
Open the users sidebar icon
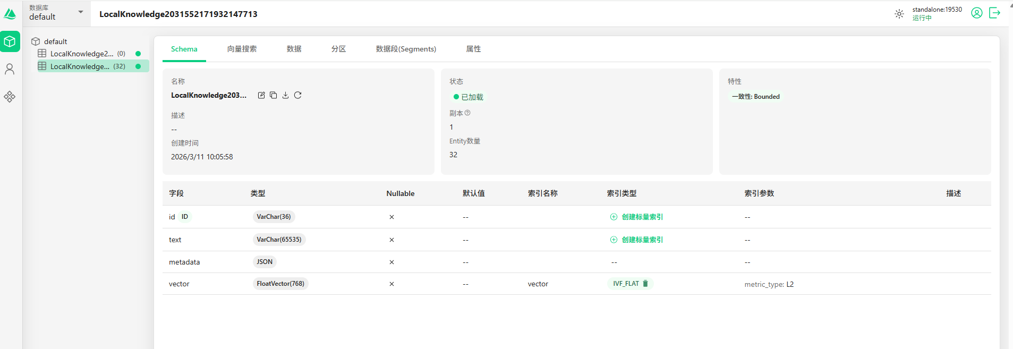coord(10,69)
